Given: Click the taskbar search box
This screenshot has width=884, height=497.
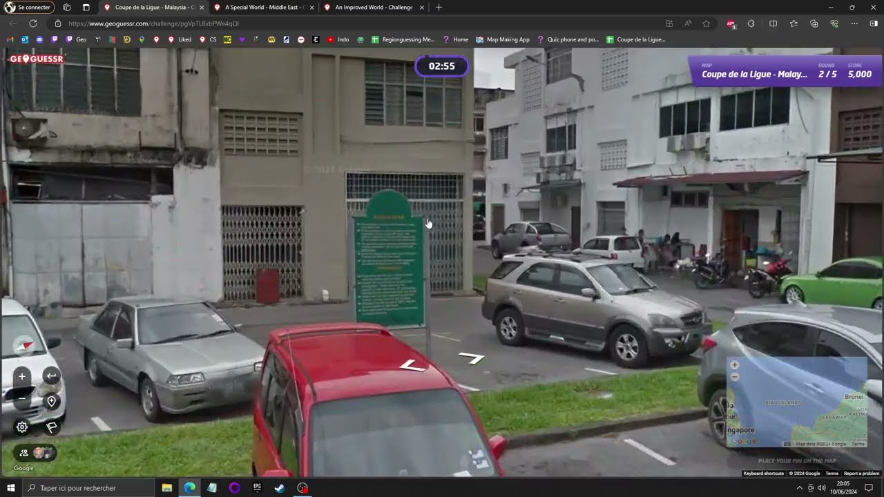Looking at the screenshot, I should pos(87,488).
